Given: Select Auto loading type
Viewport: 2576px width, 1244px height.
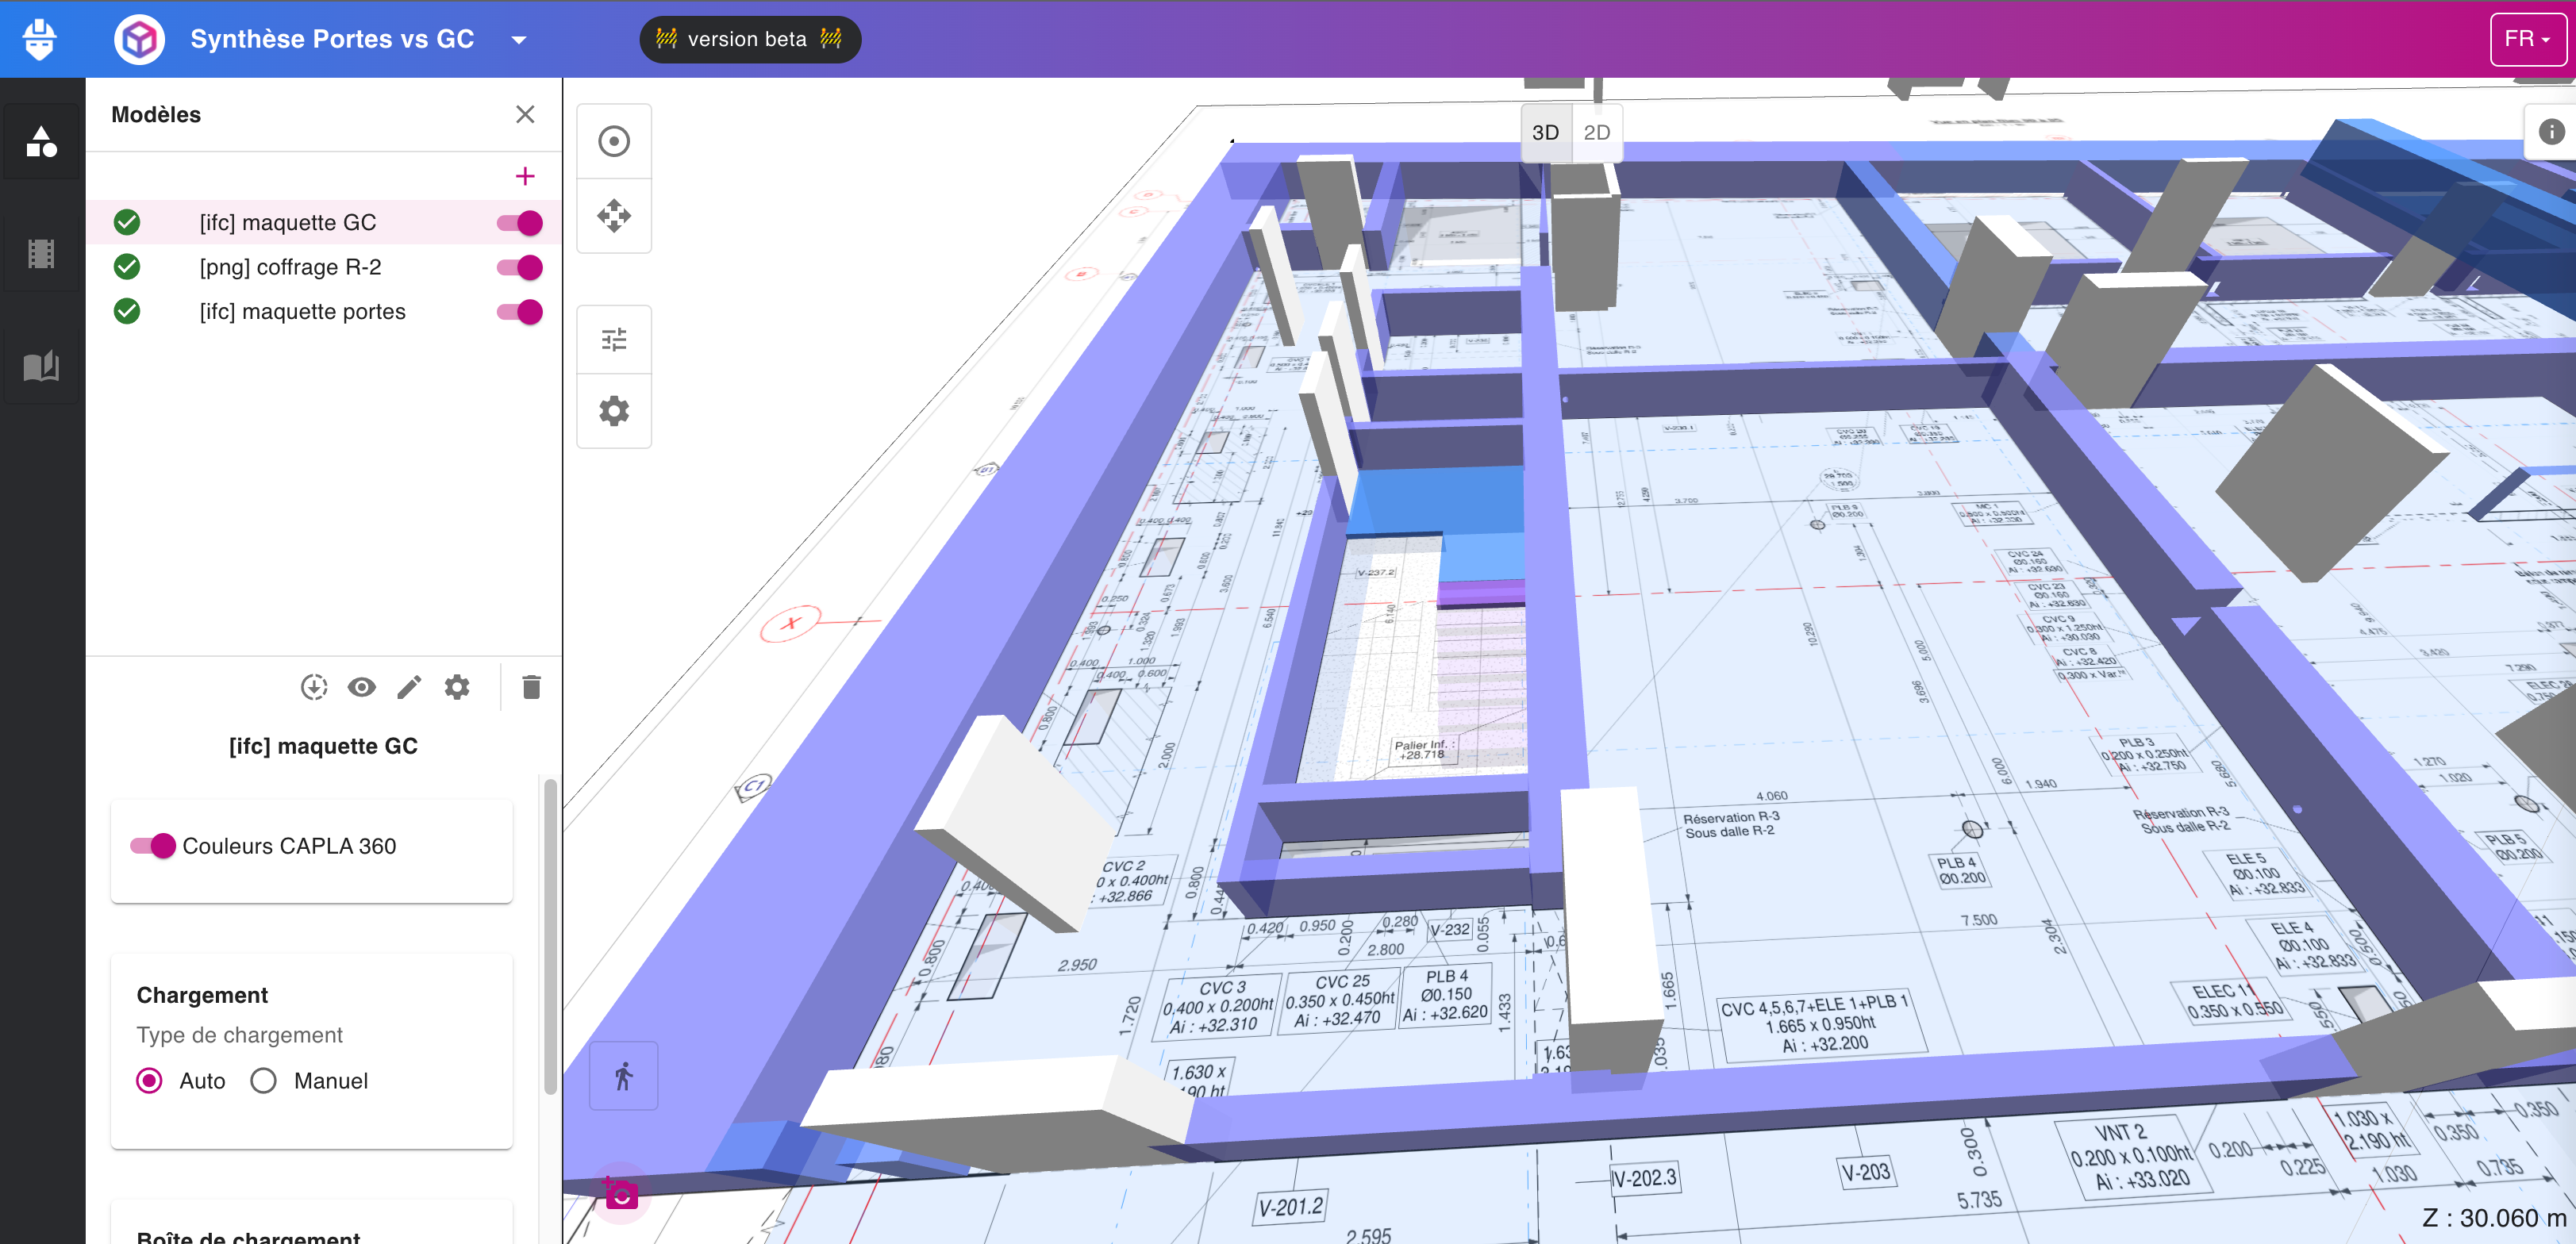Looking at the screenshot, I should pos(150,1081).
